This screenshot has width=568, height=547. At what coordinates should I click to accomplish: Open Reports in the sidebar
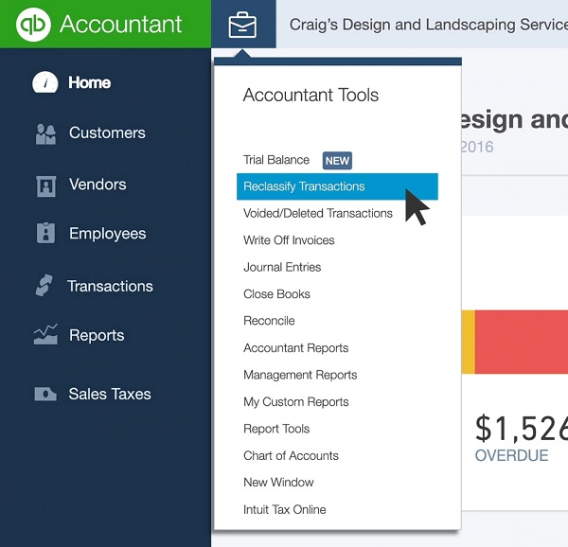(97, 336)
